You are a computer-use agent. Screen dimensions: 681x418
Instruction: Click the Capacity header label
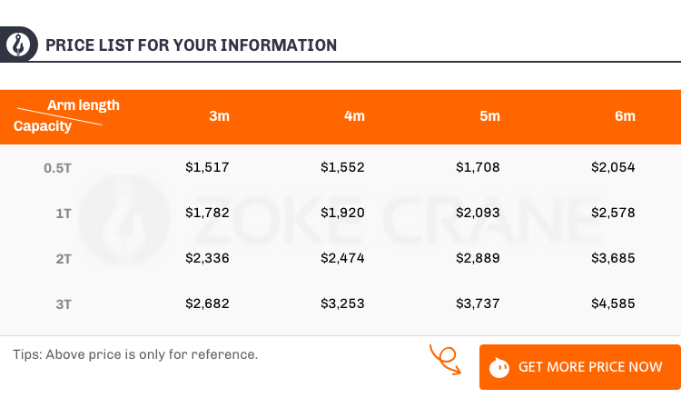click(43, 126)
